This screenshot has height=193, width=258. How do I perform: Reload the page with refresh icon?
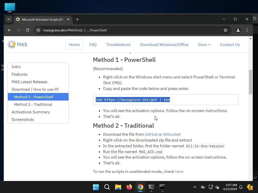(27, 30)
